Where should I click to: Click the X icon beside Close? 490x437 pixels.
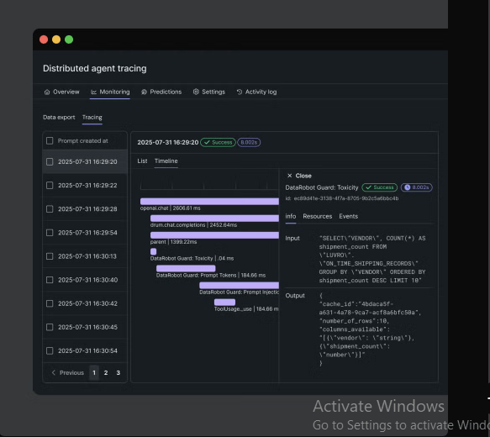[x=290, y=176]
